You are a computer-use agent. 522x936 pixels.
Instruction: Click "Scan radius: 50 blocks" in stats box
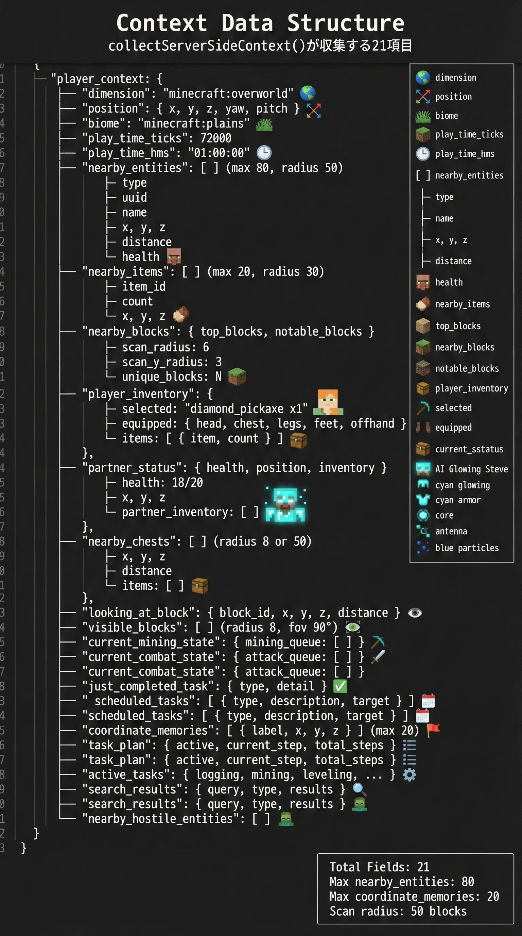398,911
